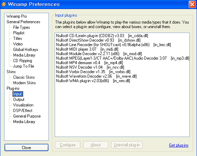
Task: Select the Winamp Pro entry
Action: (x=17, y=16)
